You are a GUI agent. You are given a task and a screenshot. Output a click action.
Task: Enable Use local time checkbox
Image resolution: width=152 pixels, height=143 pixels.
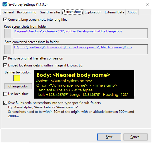(x=5, y=94)
